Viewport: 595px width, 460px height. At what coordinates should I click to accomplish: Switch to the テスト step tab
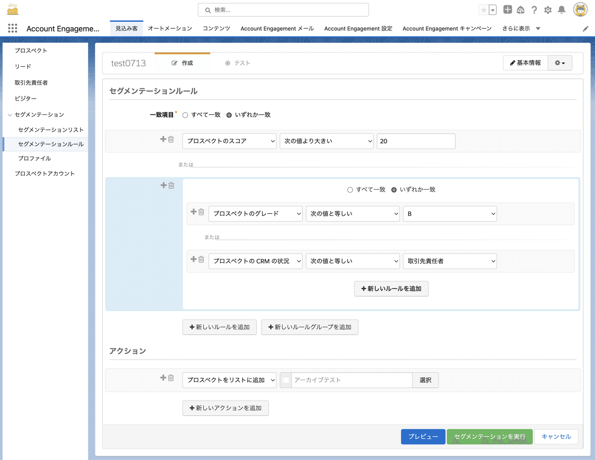tap(238, 63)
